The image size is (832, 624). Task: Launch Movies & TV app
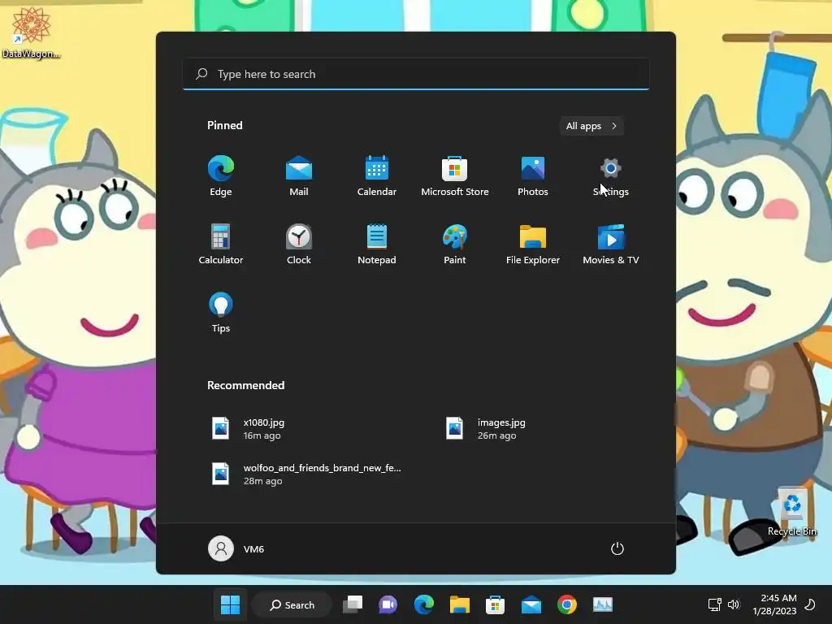pyautogui.click(x=611, y=244)
